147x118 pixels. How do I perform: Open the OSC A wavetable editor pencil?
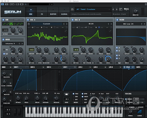pos(66,31)
